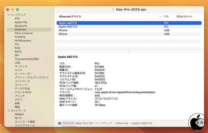This screenshot has height=133, width=208.
Task: Click Mac Pro (2) in path bar
Action: pos(84,123)
